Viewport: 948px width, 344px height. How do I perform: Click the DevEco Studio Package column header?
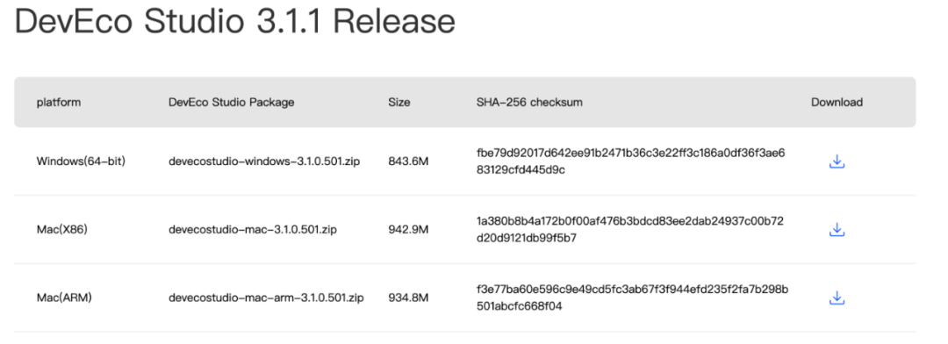coord(232,102)
